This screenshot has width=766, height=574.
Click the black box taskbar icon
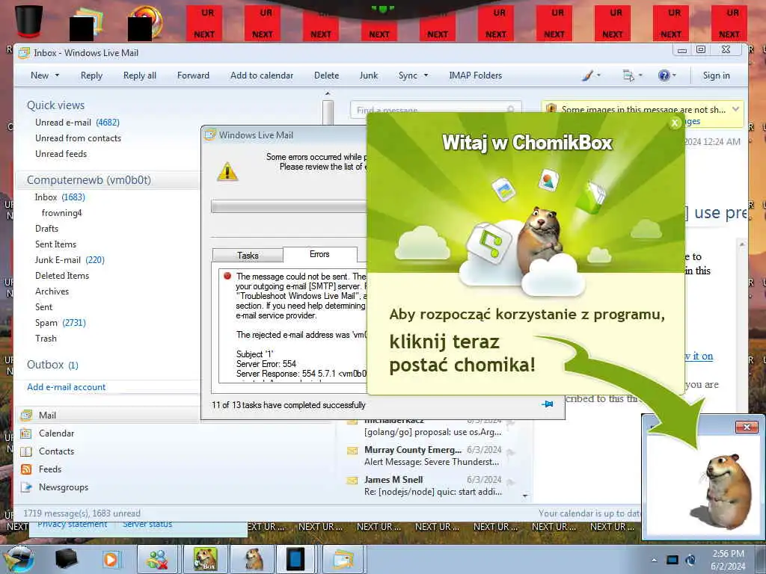coord(67,559)
